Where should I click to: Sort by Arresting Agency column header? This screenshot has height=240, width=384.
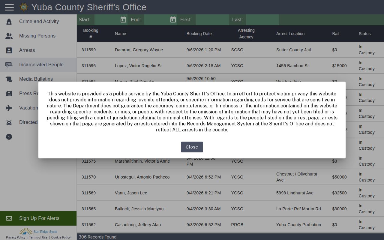coord(246,34)
